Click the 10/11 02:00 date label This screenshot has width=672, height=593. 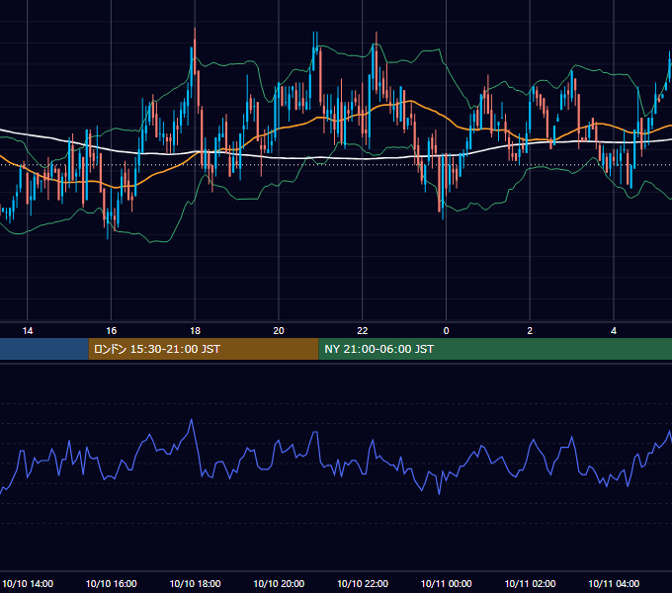530,583
